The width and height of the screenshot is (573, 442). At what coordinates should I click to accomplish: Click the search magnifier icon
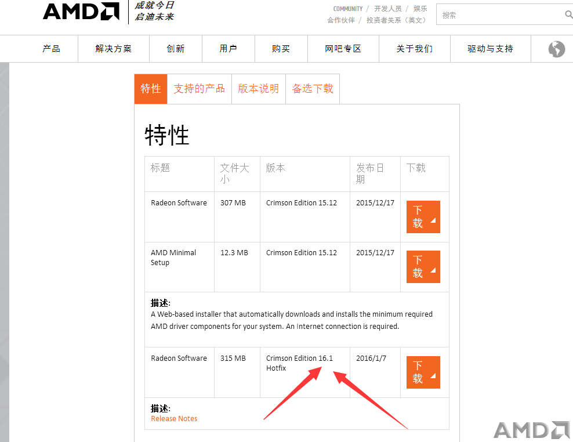[x=568, y=15]
